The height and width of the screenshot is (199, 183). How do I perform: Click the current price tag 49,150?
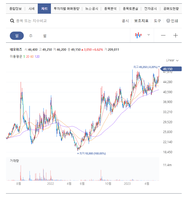(x=171, y=69)
